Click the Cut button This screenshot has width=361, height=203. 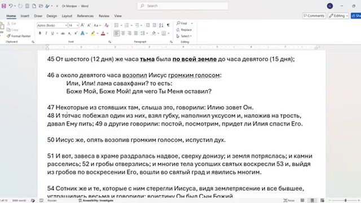[11, 23]
